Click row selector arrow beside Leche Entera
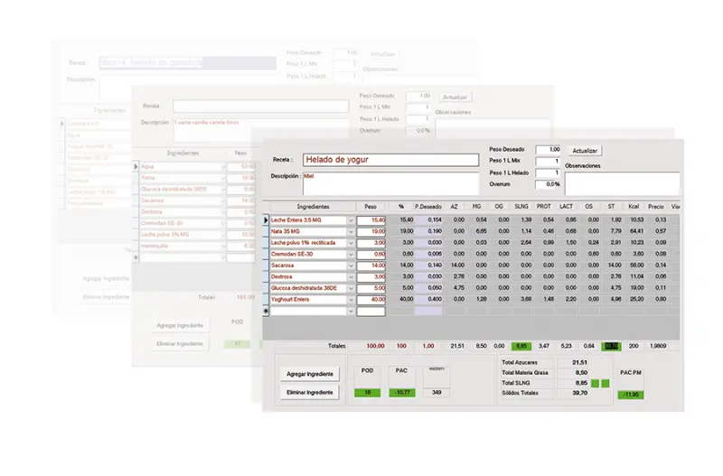Viewport: 723px width, 476px height. (267, 219)
